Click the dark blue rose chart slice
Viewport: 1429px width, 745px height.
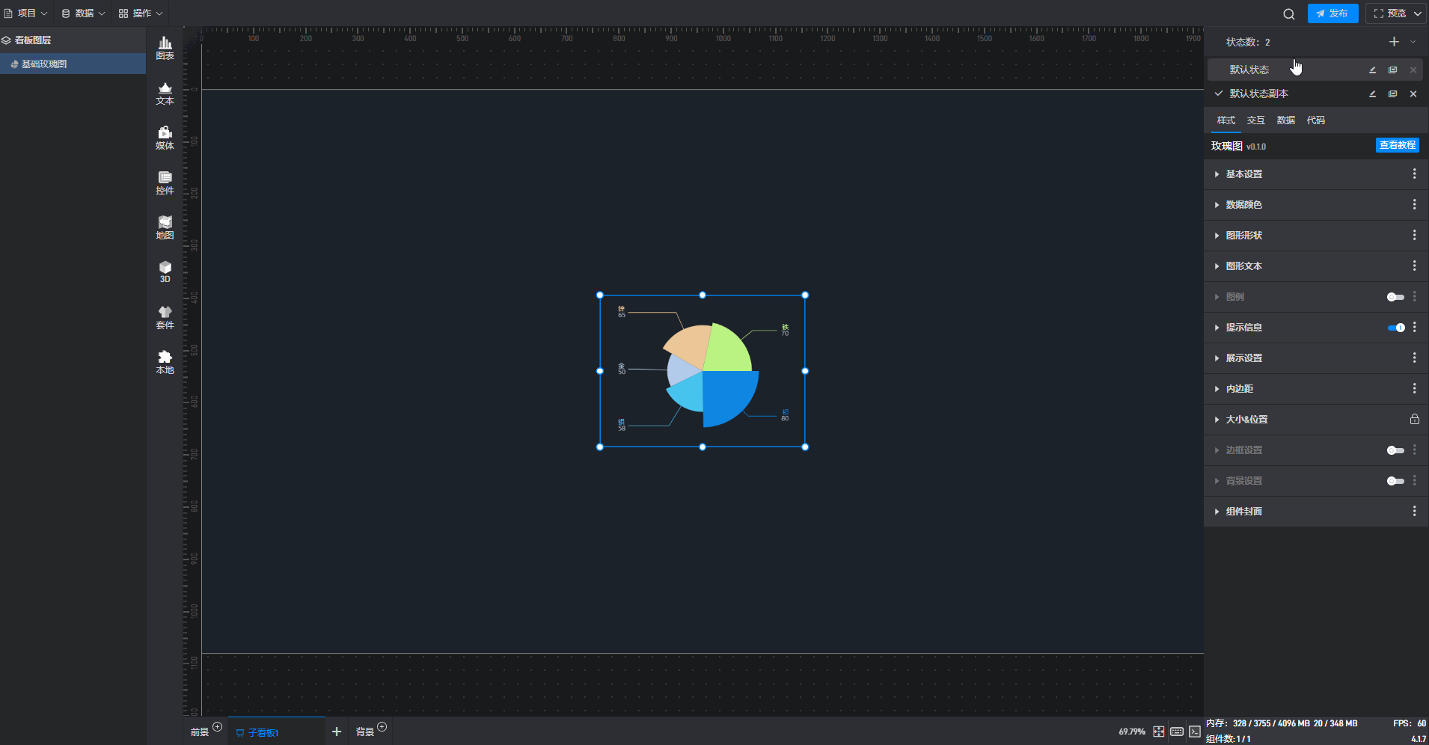[x=727, y=396]
